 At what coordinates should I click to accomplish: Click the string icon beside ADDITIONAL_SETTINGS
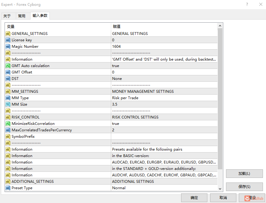8,181
